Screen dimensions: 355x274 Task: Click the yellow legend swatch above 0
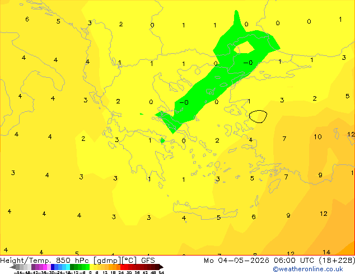(92, 267)
